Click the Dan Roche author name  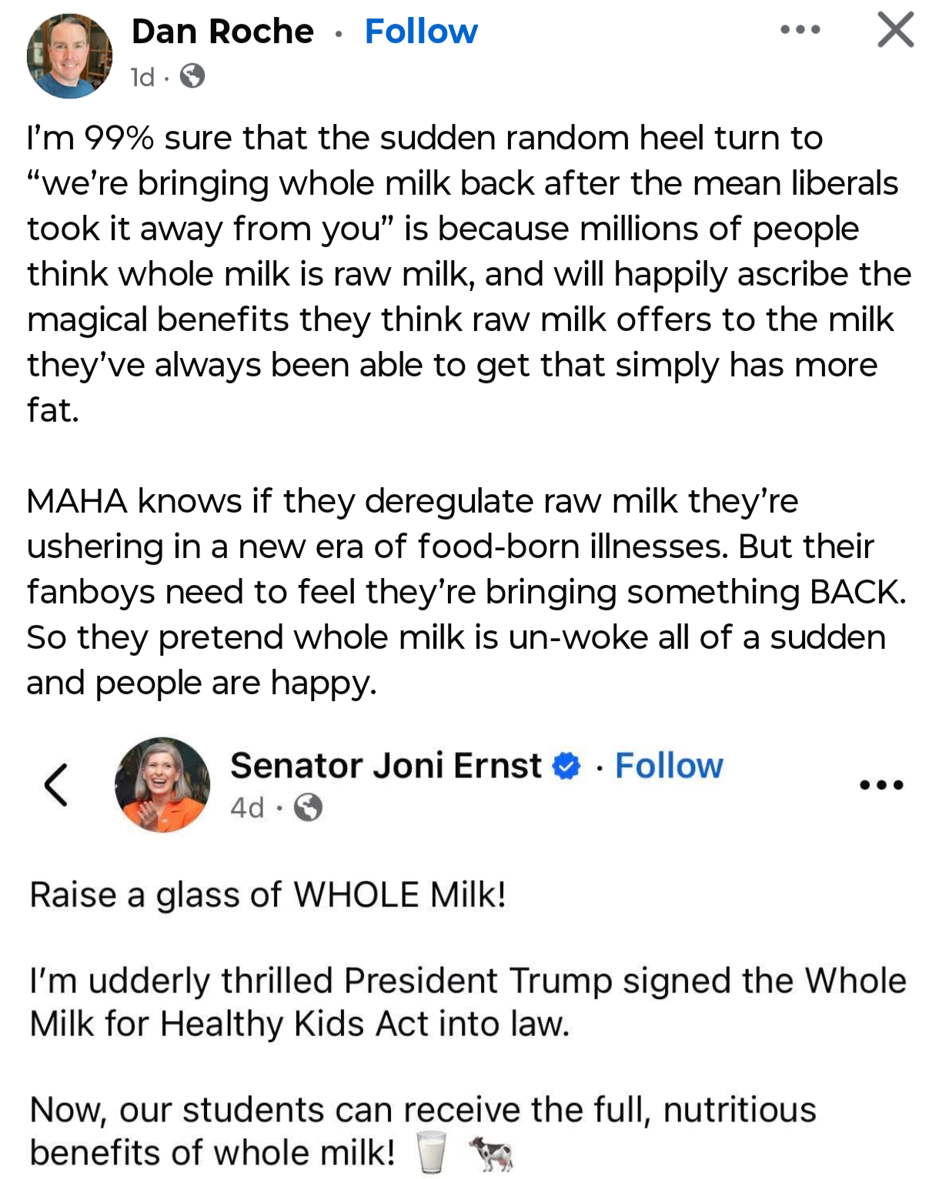click(222, 32)
